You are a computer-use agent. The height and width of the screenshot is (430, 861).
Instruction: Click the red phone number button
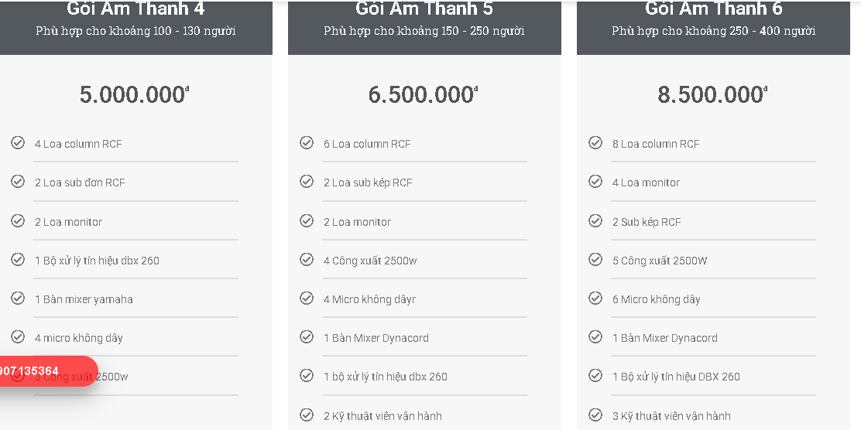(x=43, y=371)
